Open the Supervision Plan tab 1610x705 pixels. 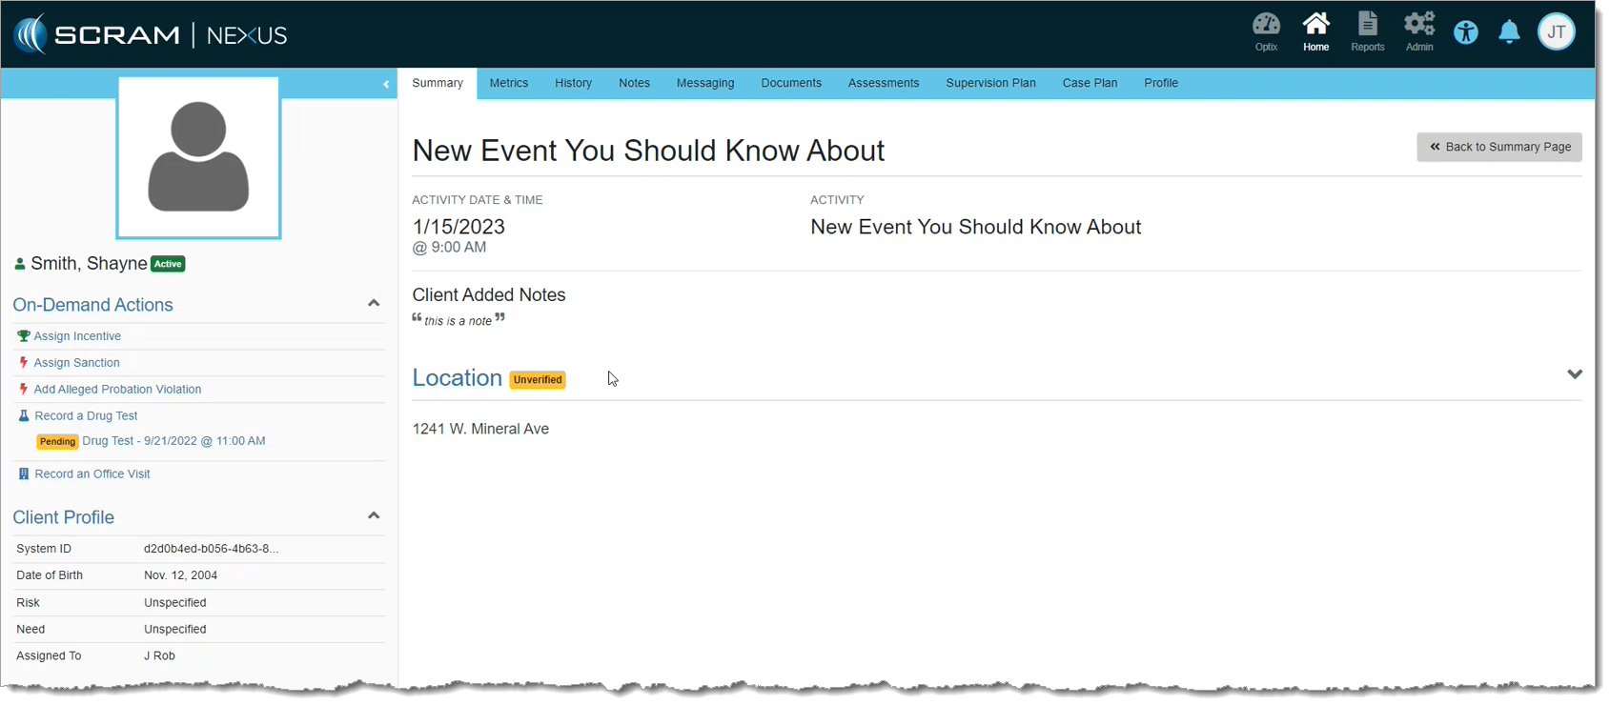[x=990, y=84]
